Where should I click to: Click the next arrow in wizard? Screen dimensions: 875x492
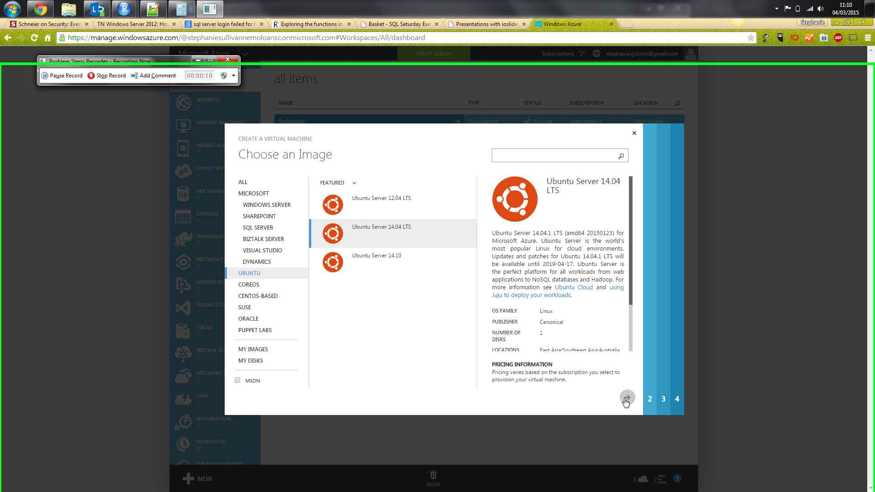tap(627, 398)
